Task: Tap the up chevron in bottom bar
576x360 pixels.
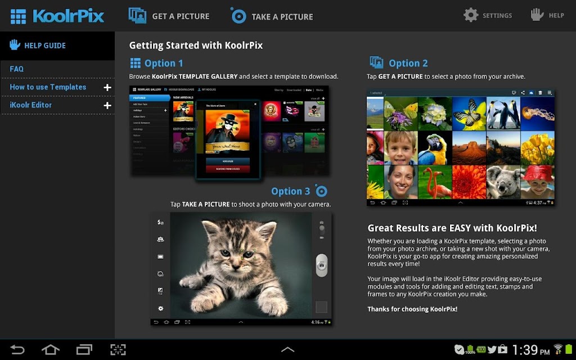Action: [287, 349]
